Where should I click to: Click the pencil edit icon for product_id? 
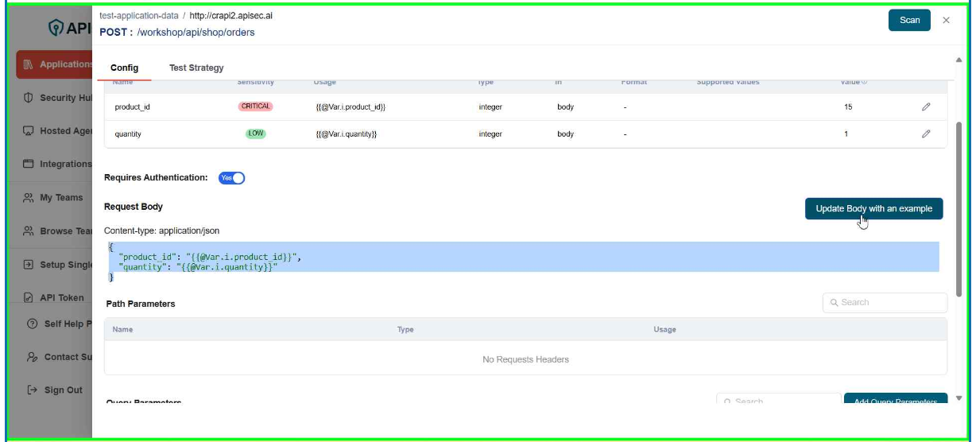[x=926, y=107]
